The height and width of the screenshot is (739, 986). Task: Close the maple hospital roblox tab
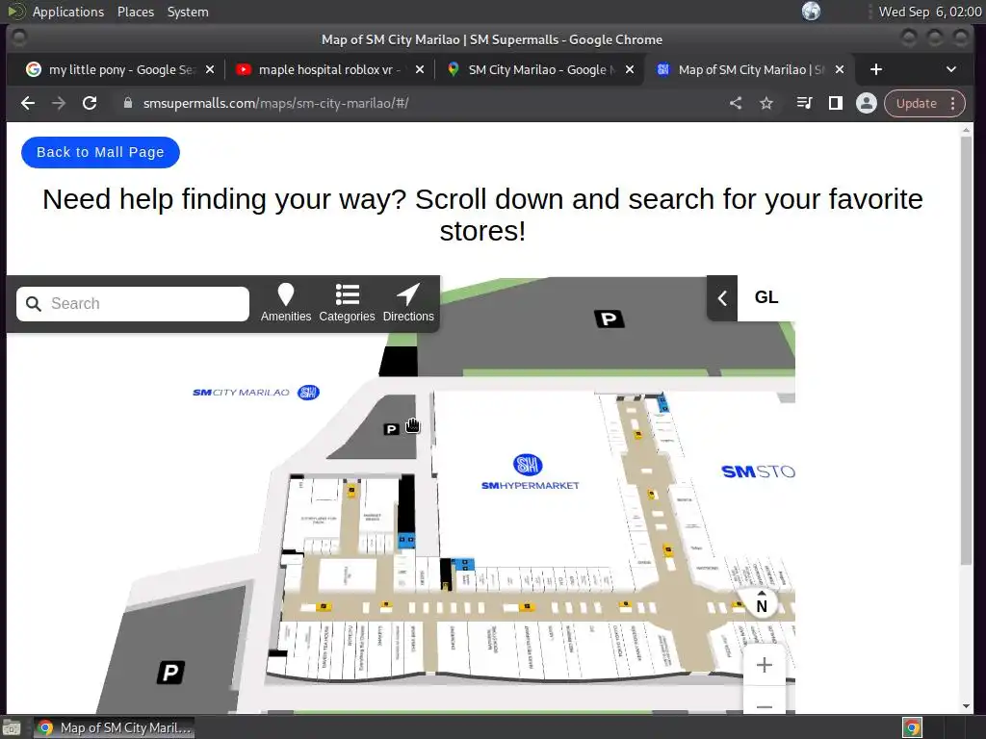pos(420,69)
